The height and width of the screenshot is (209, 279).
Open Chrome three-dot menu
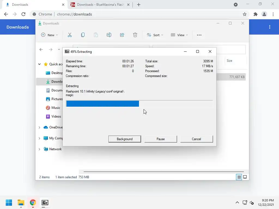click(x=273, y=14)
